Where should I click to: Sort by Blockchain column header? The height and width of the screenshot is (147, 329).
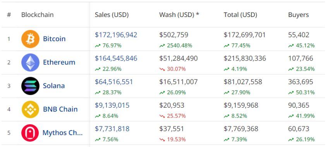pyautogui.click(x=37, y=15)
